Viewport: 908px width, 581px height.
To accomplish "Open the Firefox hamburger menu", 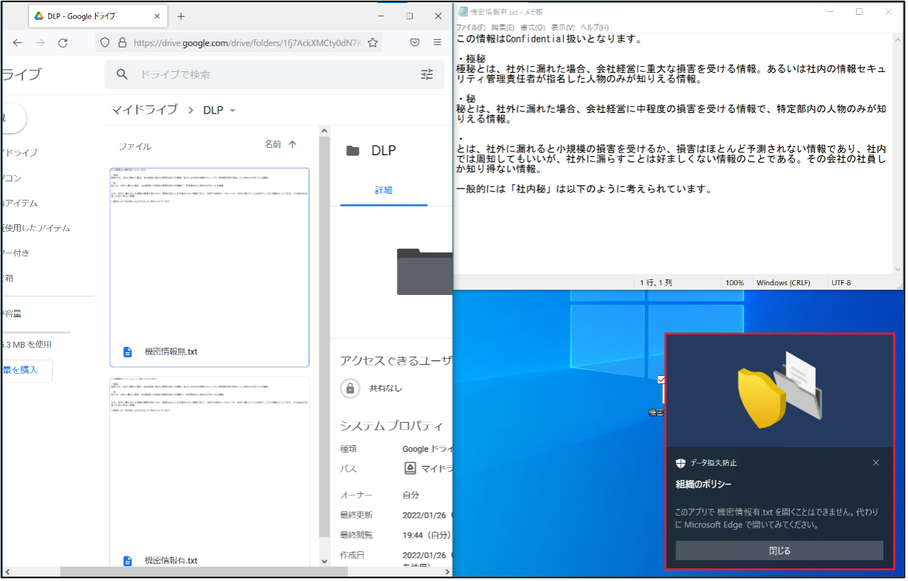I will pyautogui.click(x=437, y=43).
